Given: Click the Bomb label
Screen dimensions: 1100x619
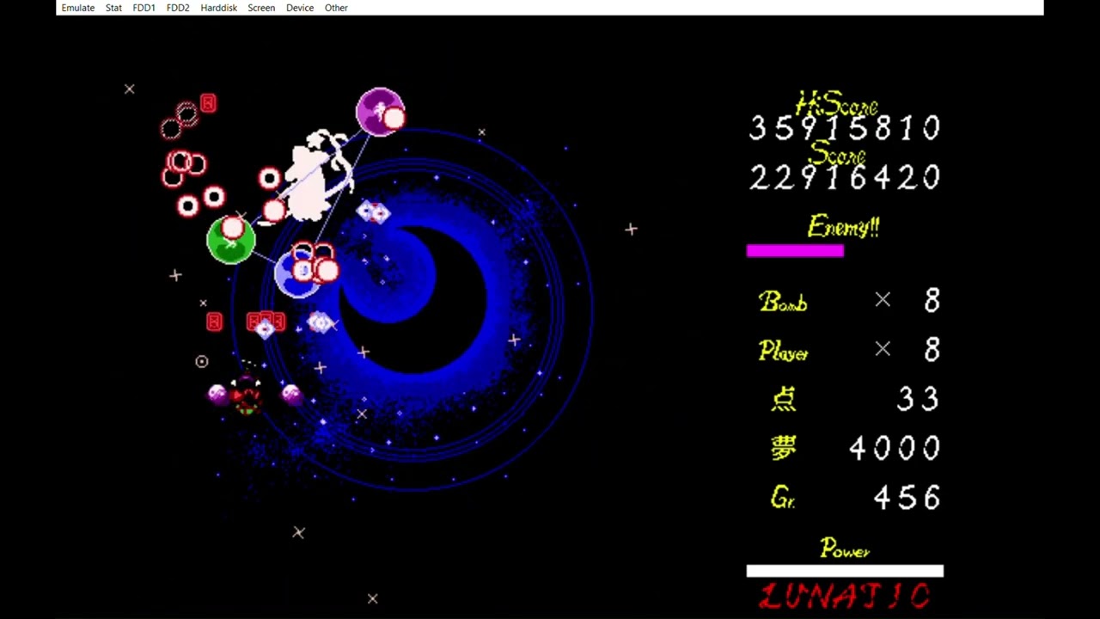Looking at the screenshot, I should coord(783,301).
